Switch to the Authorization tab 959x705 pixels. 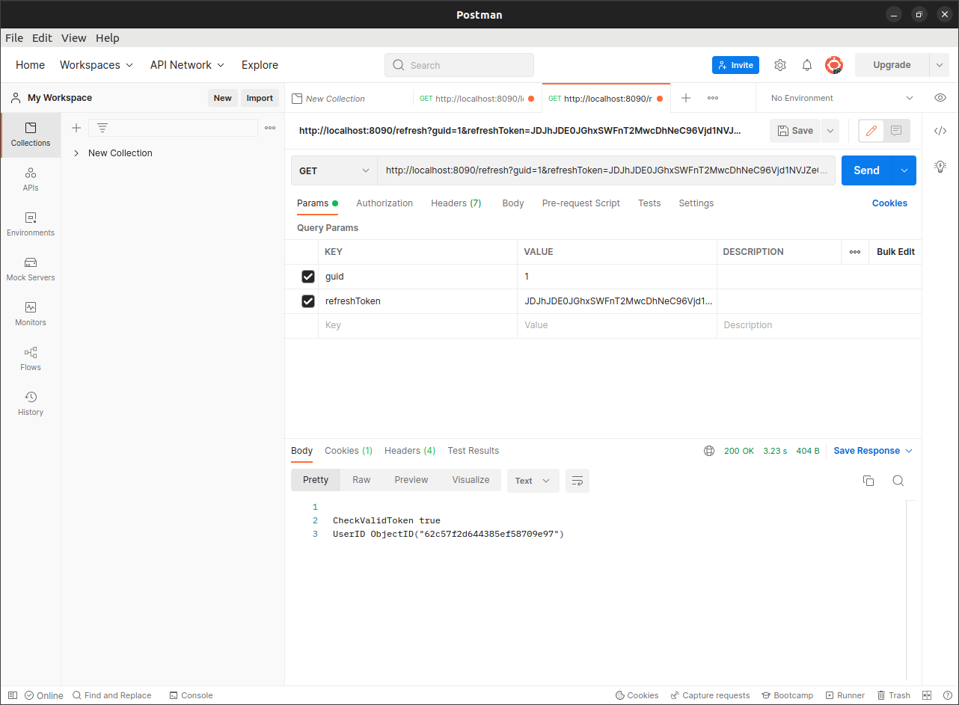(x=384, y=203)
